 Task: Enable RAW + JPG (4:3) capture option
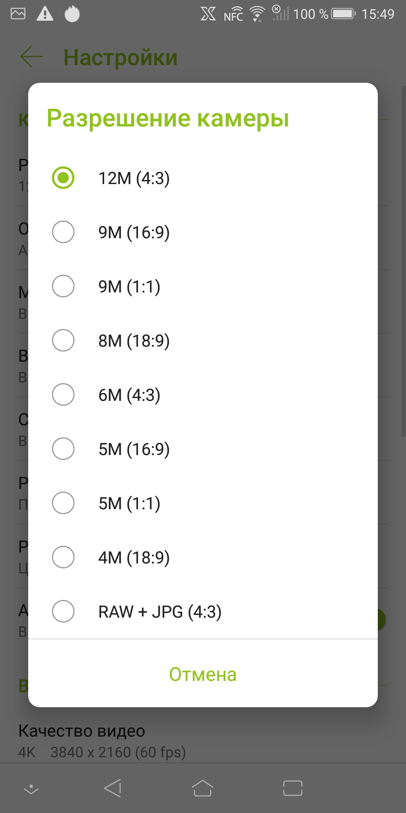click(x=63, y=611)
